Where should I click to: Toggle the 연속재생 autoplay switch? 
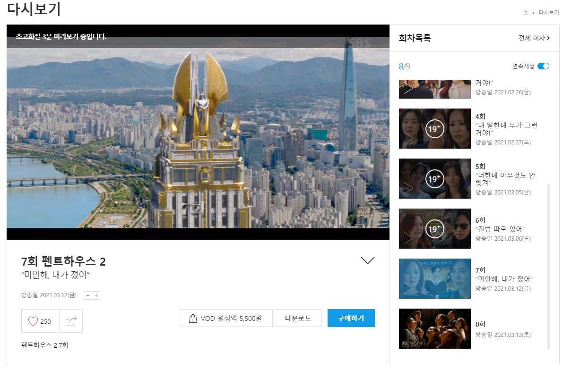tap(543, 66)
